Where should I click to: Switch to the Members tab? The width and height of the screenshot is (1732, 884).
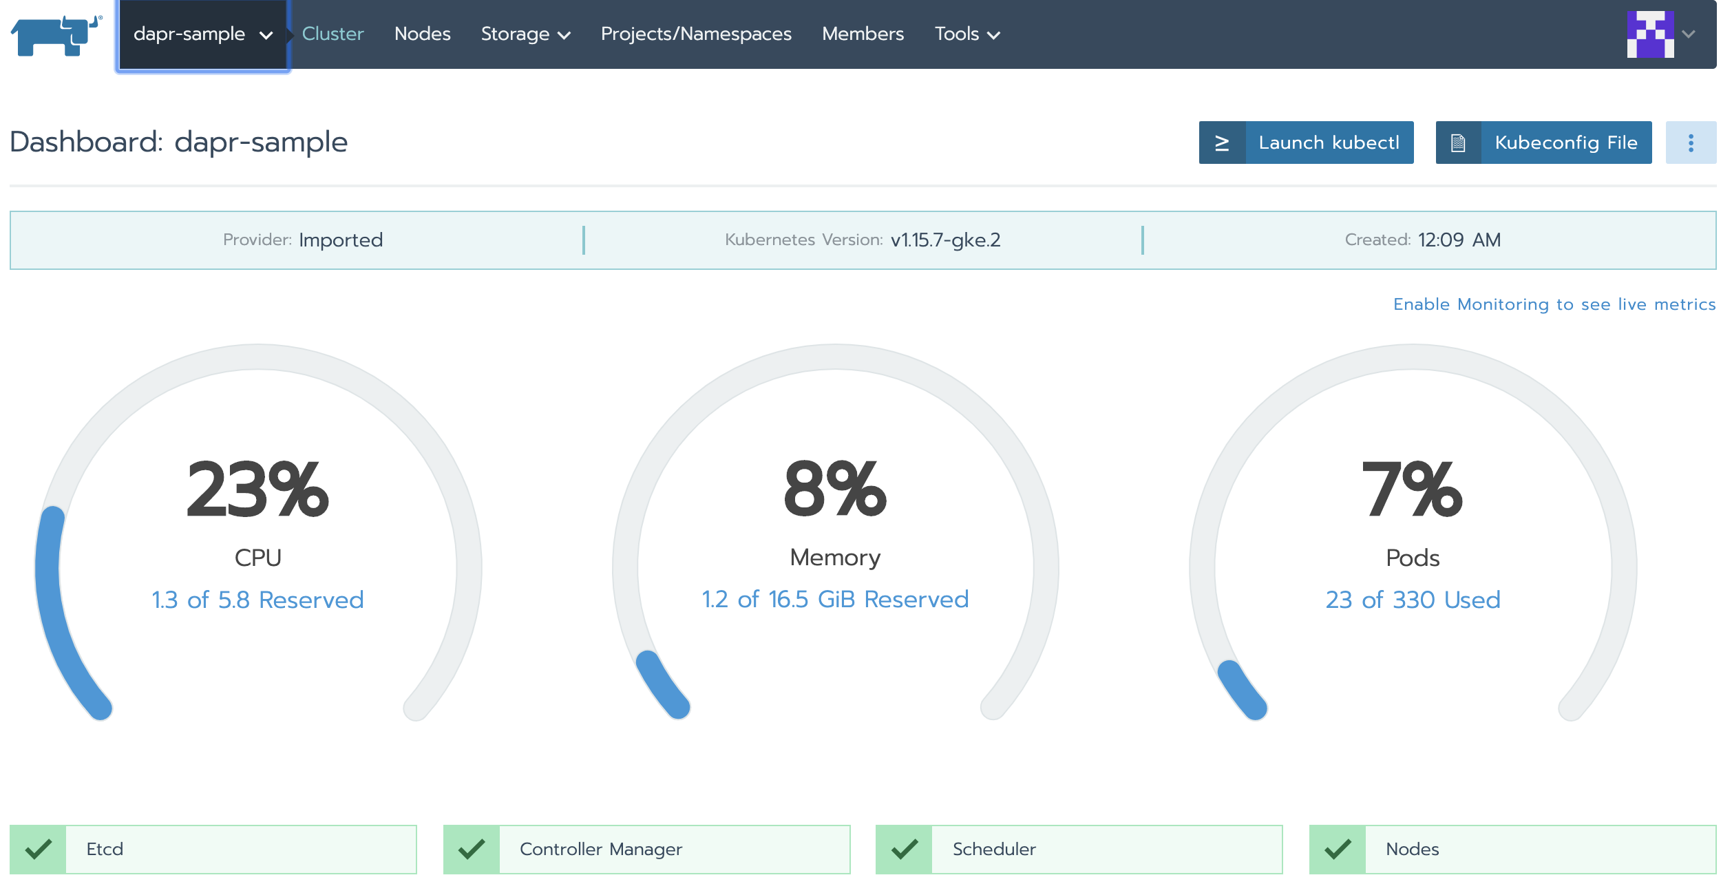point(863,34)
